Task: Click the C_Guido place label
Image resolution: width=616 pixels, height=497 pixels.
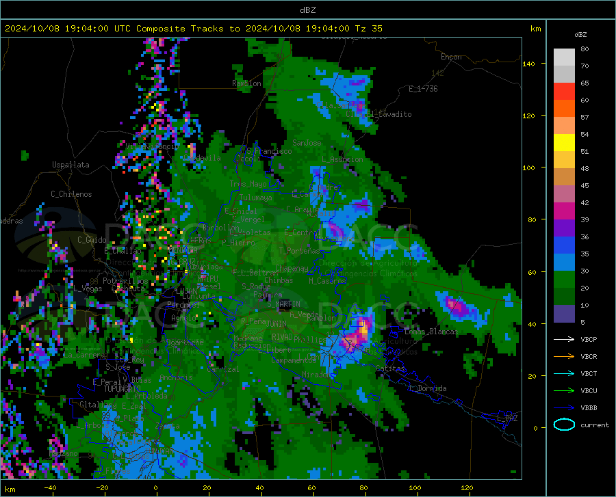Action: point(92,240)
